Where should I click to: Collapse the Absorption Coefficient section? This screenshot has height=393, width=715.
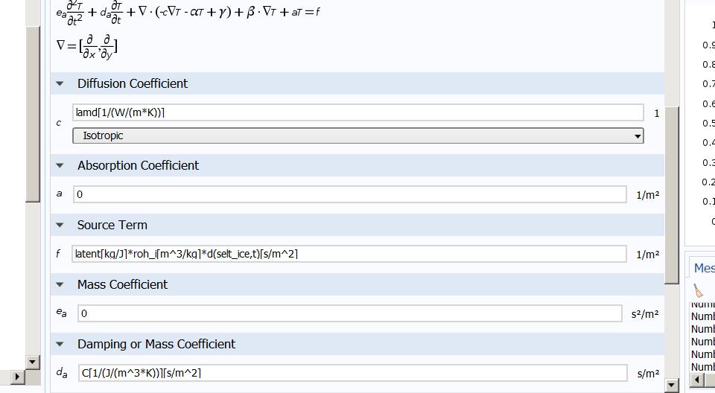(61, 165)
